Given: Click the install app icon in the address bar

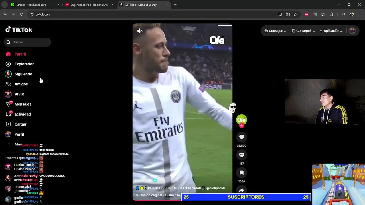Looking at the screenshot, I should 281,14.
